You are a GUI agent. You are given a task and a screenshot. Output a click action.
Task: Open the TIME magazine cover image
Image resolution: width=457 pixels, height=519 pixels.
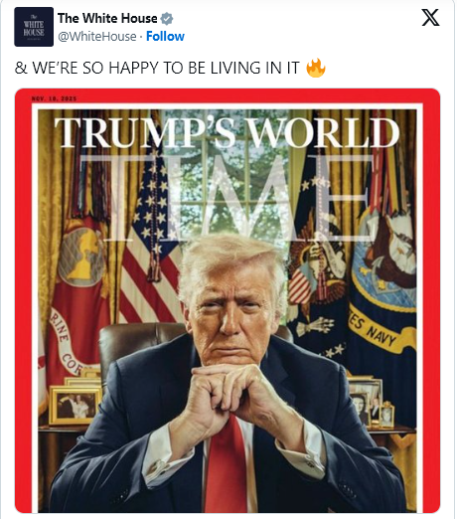pos(228,300)
